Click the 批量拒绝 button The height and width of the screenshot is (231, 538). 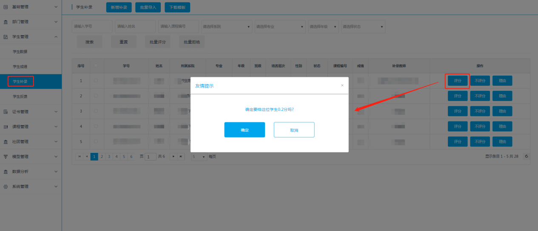(192, 42)
